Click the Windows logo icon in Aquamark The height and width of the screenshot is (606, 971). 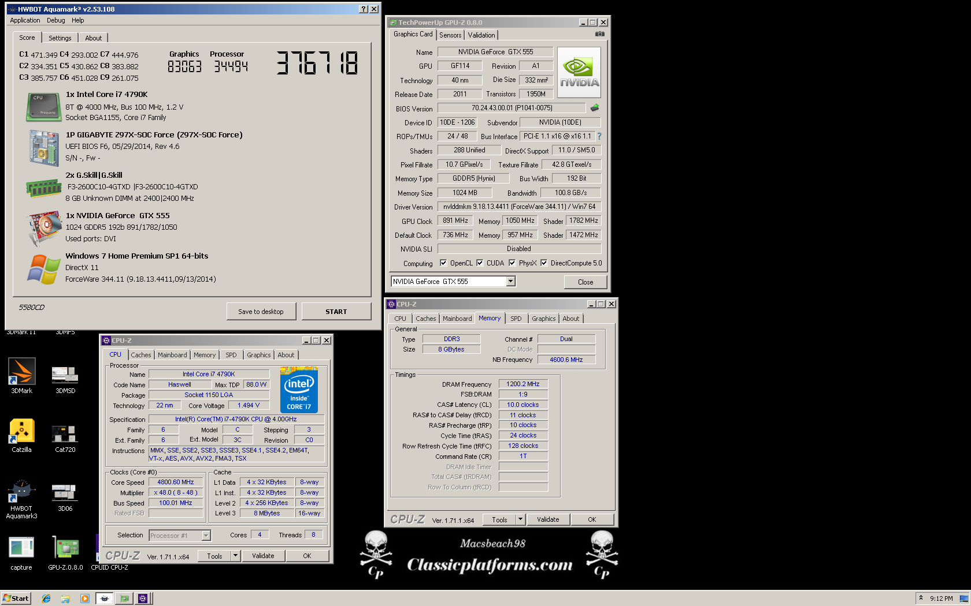[44, 269]
